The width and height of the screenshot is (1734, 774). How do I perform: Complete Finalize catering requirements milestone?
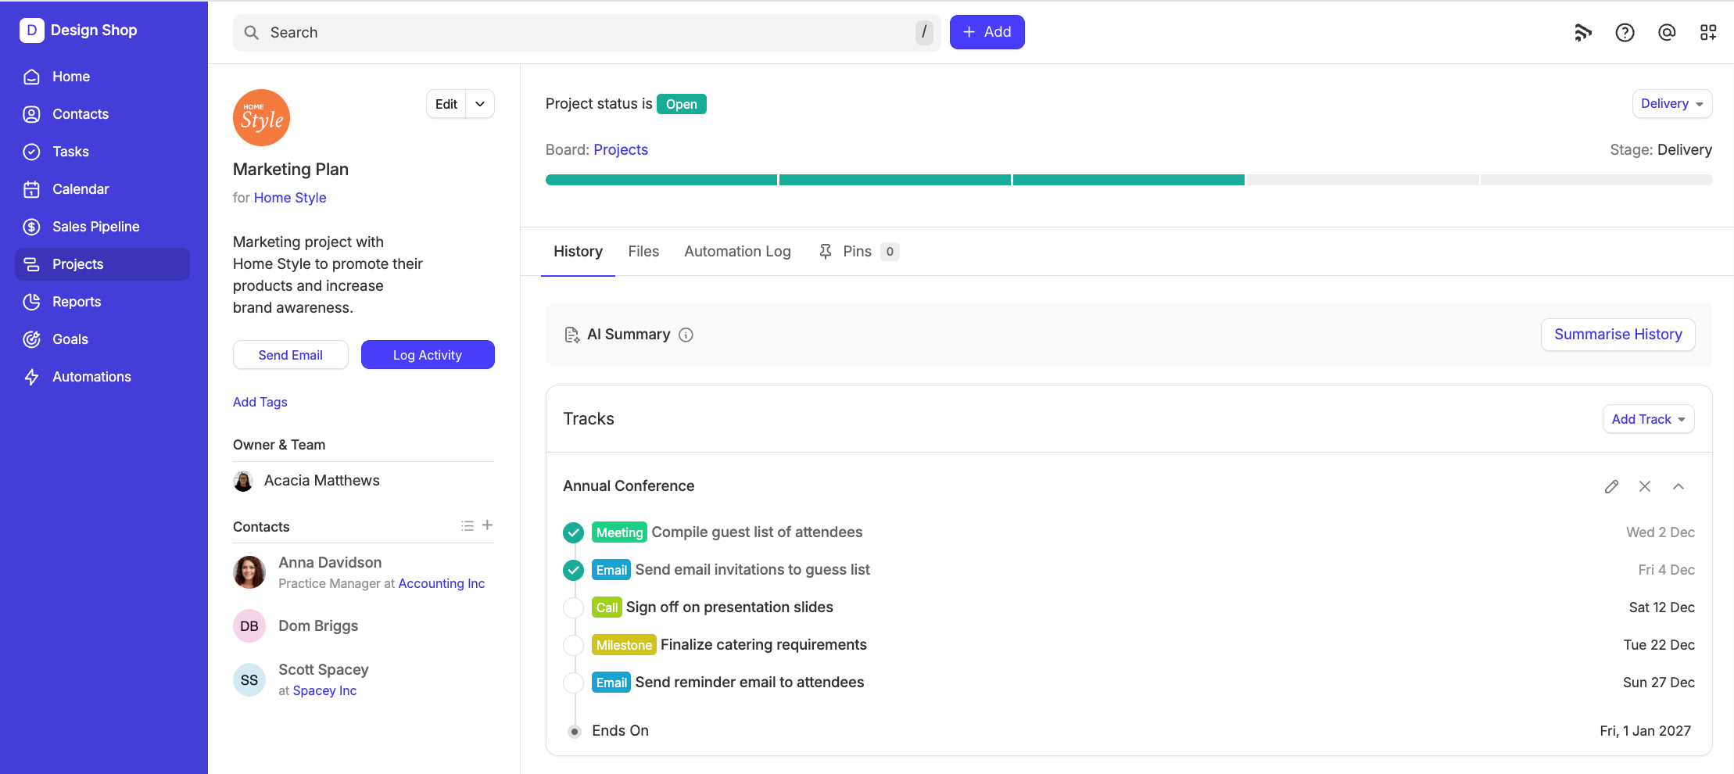(x=573, y=645)
